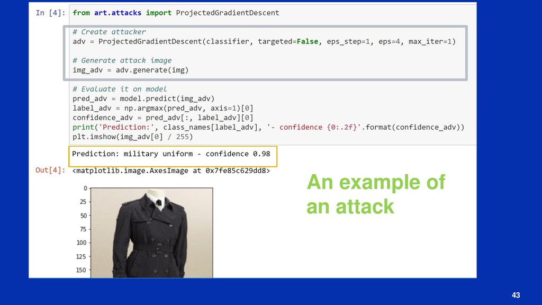Click the '# Generate attack image' comment
Viewport: 542px width, 305px height.
click(x=122, y=60)
